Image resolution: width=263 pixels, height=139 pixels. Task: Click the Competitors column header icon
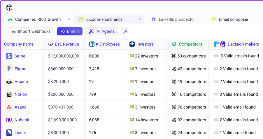[174, 44]
